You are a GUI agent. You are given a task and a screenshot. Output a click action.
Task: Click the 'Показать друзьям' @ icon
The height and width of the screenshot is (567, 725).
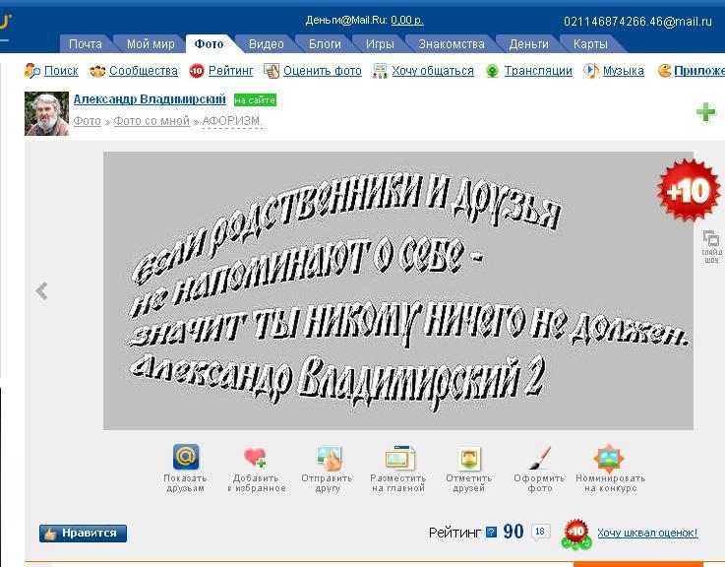coord(185,459)
